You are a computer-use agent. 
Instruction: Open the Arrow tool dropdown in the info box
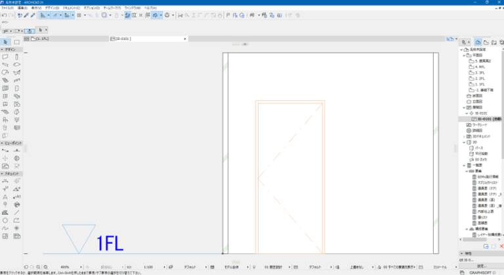[46, 30]
